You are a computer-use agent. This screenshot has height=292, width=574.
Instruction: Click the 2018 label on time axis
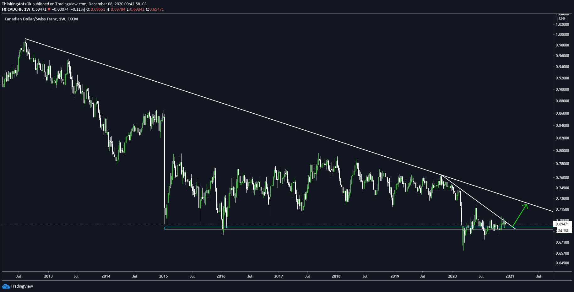coord(336,276)
